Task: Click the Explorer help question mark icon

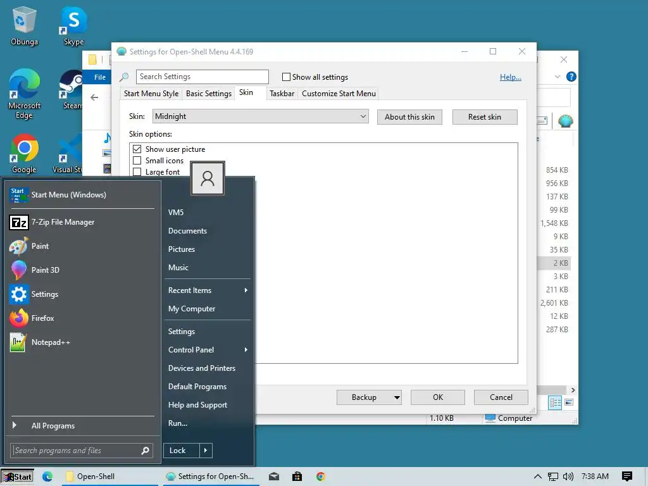Action: coord(571,77)
